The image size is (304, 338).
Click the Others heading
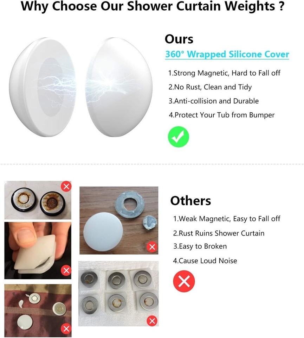coord(190,201)
